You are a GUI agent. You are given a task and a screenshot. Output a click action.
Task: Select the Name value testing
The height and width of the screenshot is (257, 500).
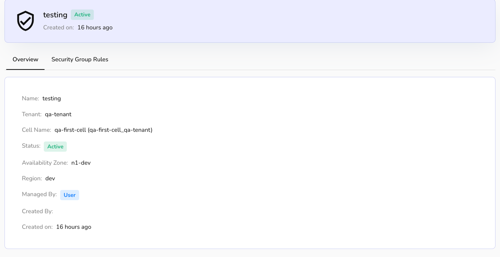[52, 99]
